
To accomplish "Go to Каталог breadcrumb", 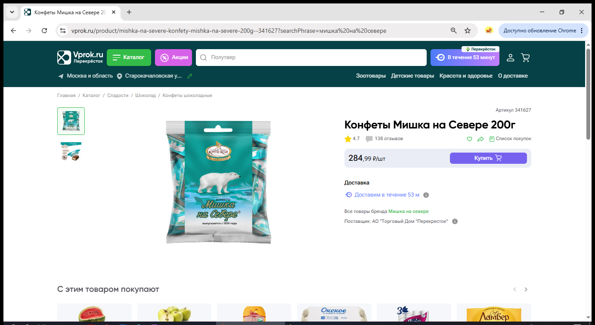I will (x=91, y=96).
